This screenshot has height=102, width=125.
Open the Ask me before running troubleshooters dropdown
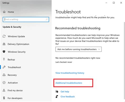(79, 49)
